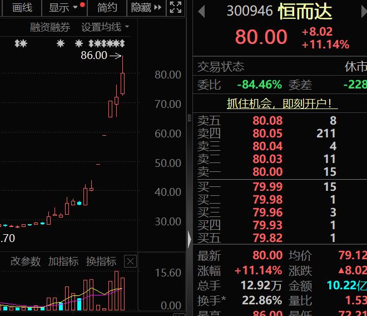Image resolution: width=367 pixels, height=316 pixels.
Task: Click the 交易状态 label
Action: pyautogui.click(x=221, y=67)
